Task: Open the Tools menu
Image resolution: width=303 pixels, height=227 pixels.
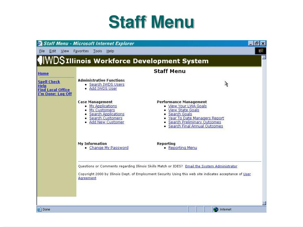Action: pos(98,51)
